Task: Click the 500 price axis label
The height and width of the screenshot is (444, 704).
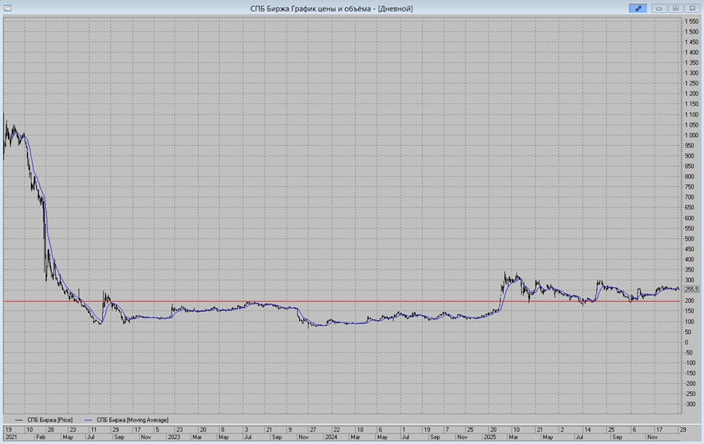Action: [689, 239]
